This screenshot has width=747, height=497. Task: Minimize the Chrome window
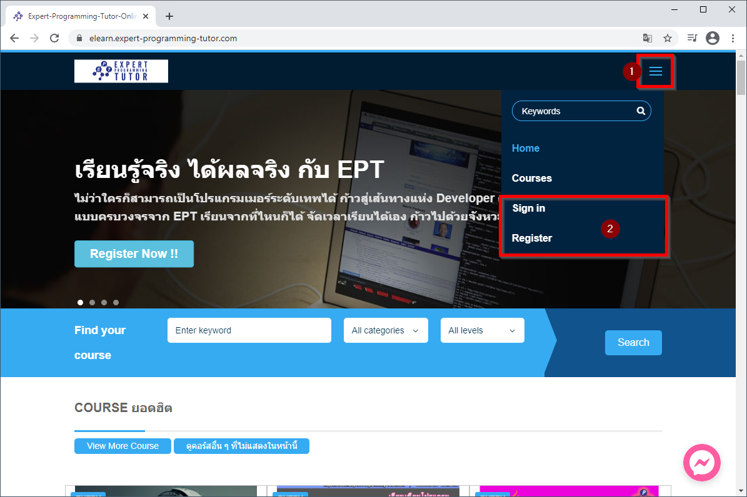click(674, 9)
